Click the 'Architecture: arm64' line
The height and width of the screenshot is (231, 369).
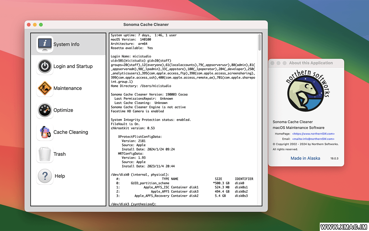click(x=129, y=44)
